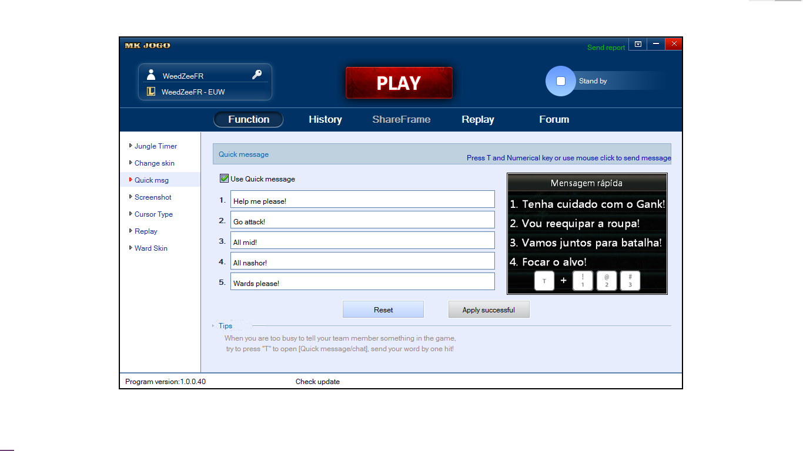Open the Forum tab
803x451 pixels.
point(554,119)
